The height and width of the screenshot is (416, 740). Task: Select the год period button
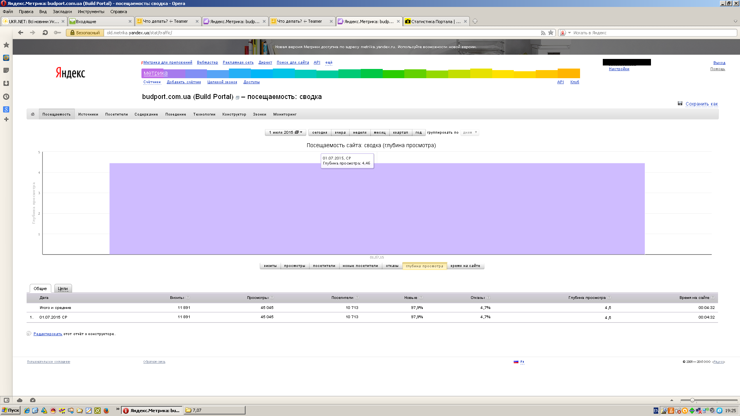[x=419, y=133]
